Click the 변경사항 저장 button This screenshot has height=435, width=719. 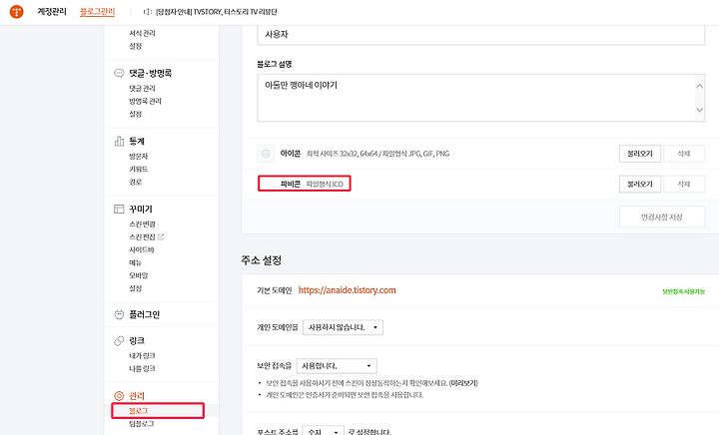pos(662,217)
